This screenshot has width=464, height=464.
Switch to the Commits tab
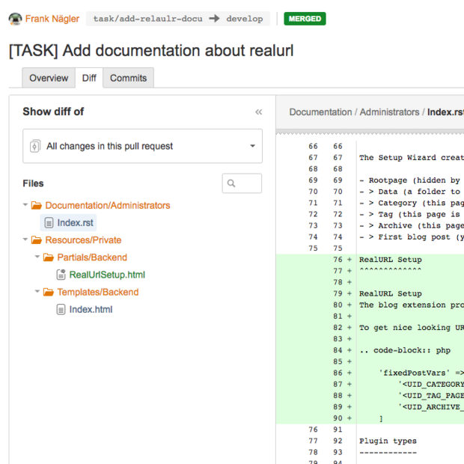(x=128, y=78)
